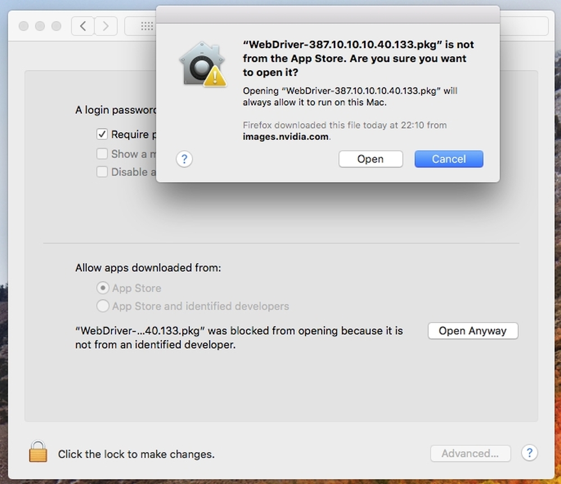The width and height of the screenshot is (561, 484).
Task: Go forward in System Preferences
Action: click(x=105, y=26)
